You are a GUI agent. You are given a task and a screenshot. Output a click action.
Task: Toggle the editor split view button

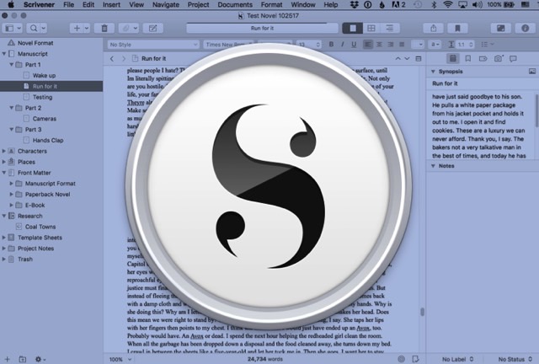point(419,58)
